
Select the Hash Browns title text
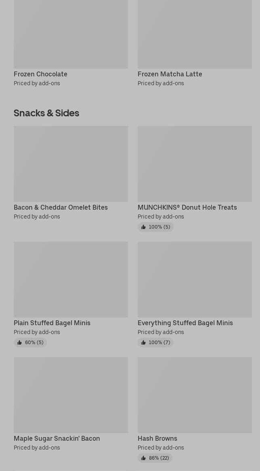157,438
